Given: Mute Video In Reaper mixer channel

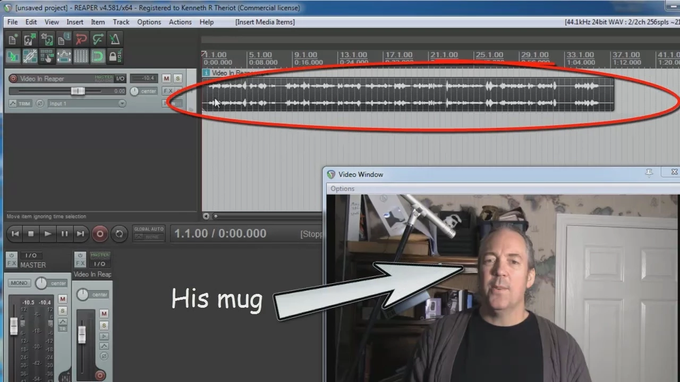Looking at the screenshot, I should [104, 314].
